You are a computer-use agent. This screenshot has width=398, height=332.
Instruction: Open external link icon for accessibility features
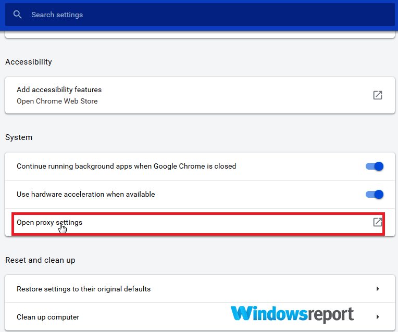pos(378,95)
